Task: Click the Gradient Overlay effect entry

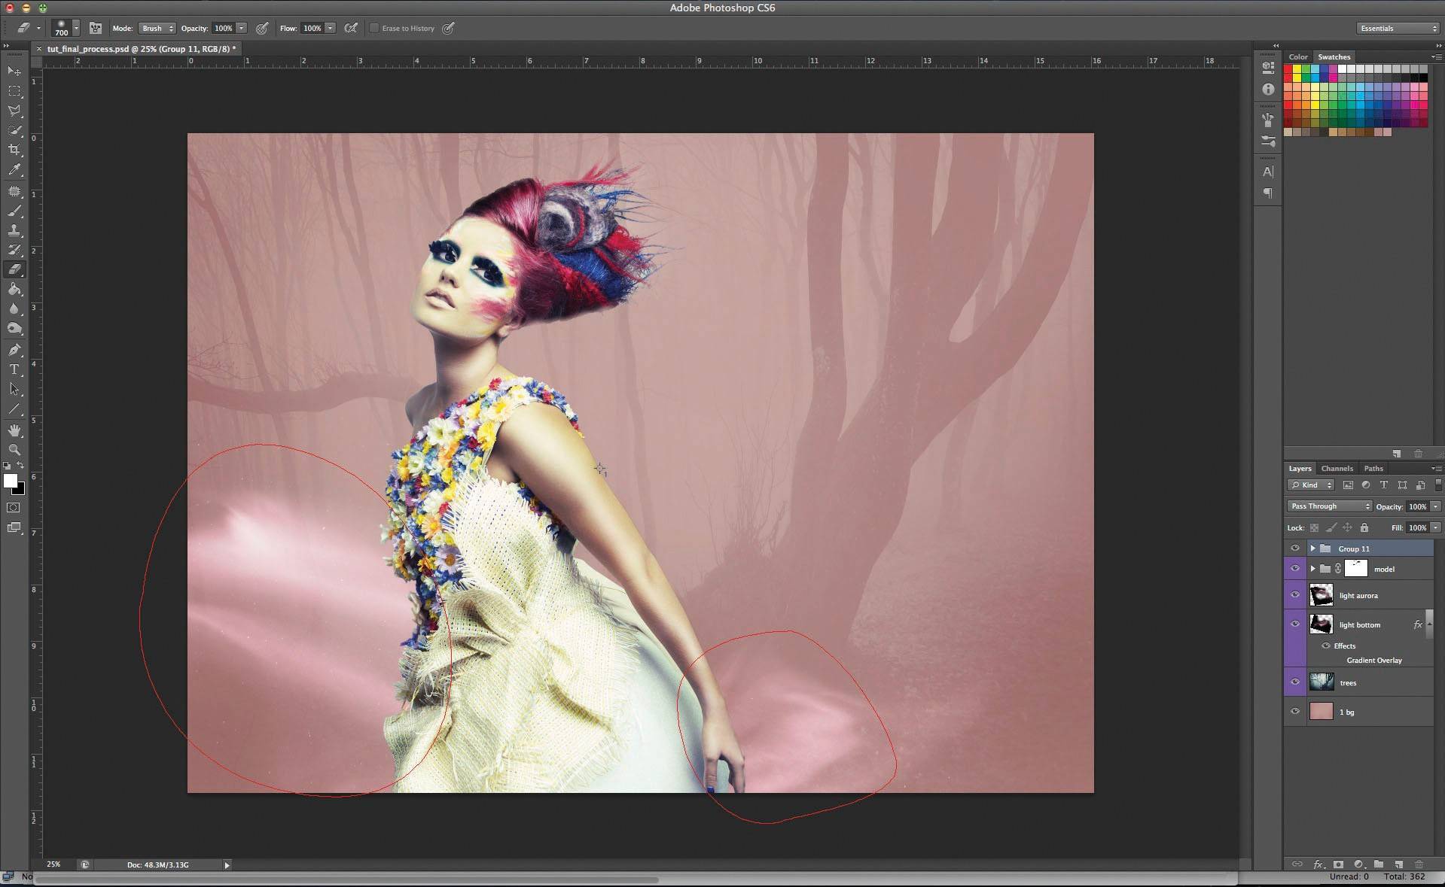Action: tap(1373, 661)
